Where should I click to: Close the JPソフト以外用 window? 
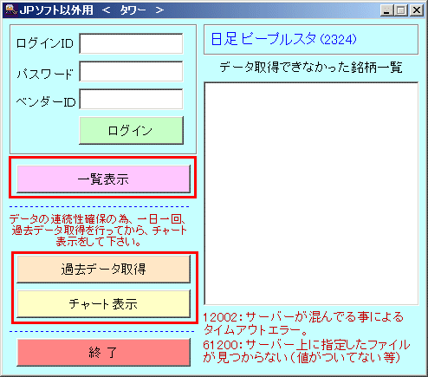pos(417,10)
